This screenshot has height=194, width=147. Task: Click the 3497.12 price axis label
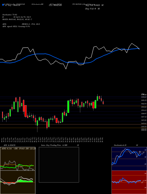pyautogui.click(x=144, y=117)
